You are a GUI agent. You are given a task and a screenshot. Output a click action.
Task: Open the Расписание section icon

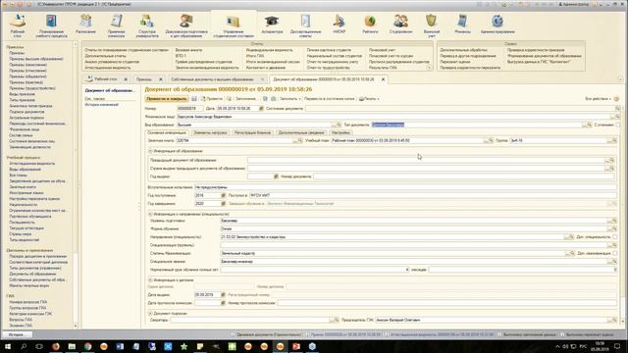click(x=85, y=24)
